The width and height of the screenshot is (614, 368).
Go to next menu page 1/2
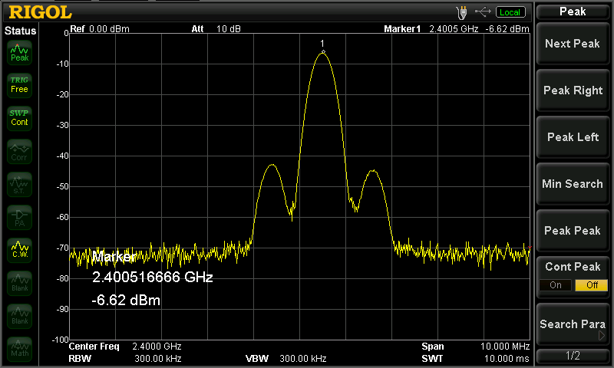[573, 356]
